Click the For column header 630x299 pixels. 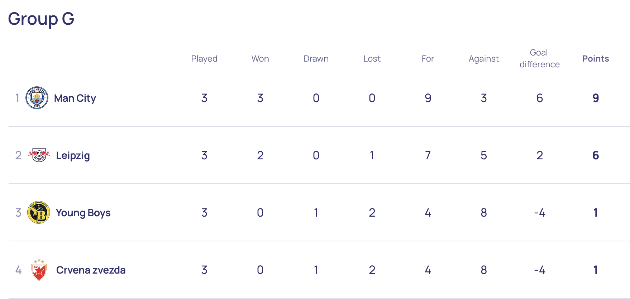428,59
